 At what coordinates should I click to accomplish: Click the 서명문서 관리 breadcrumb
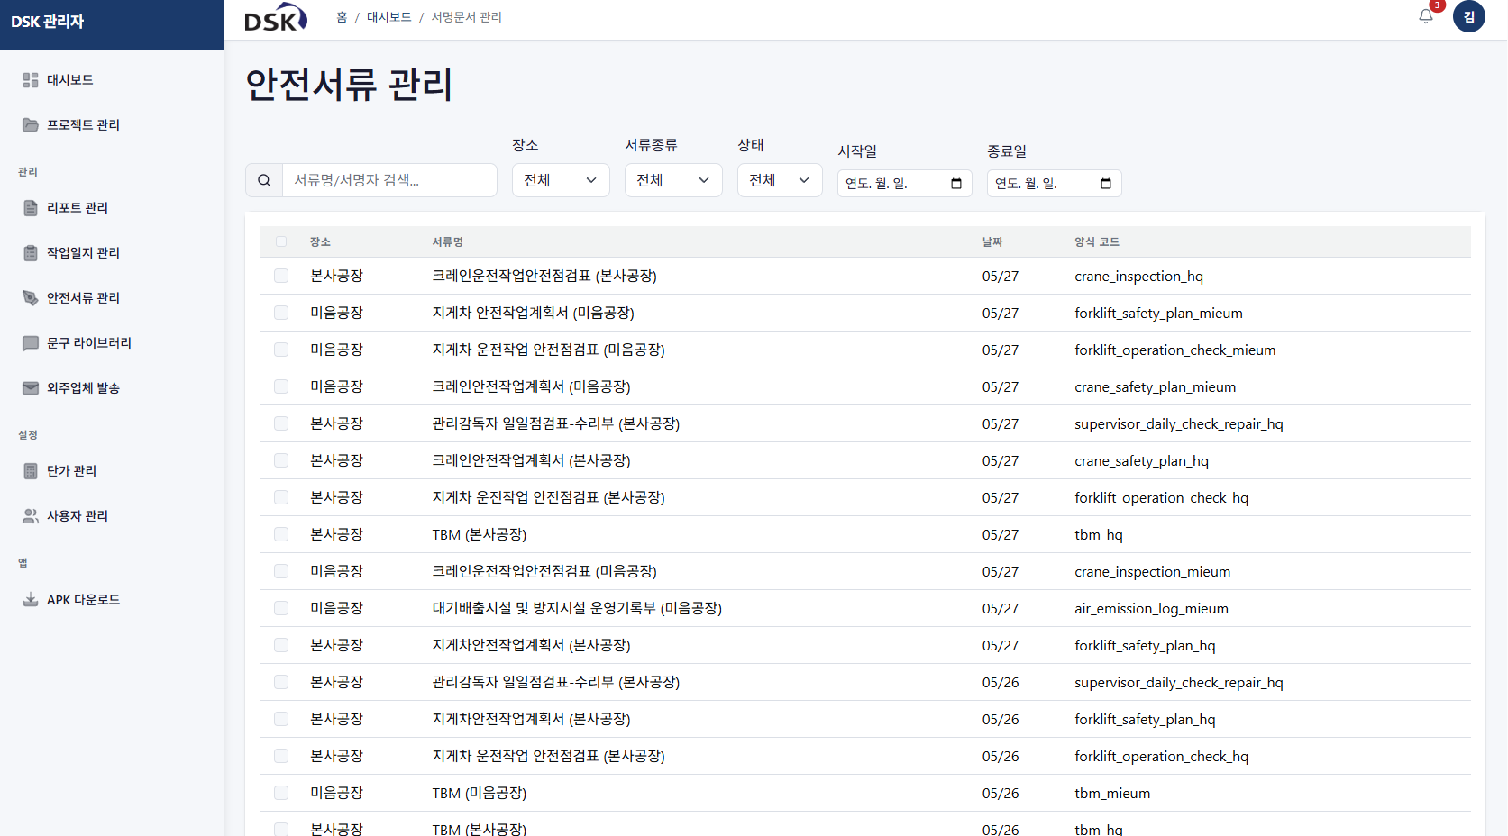click(x=467, y=17)
